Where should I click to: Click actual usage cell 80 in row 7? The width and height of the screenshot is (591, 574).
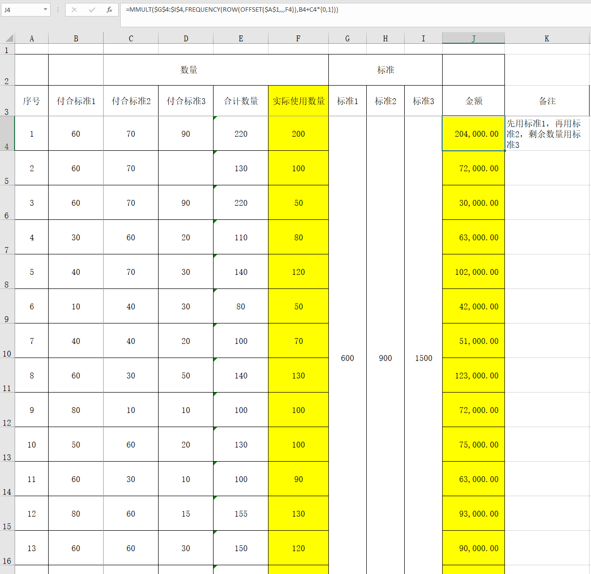tap(298, 237)
